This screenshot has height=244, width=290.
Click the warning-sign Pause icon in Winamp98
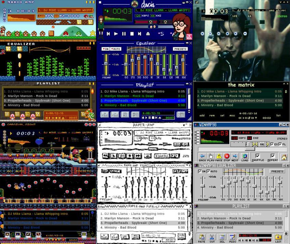(219, 157)
